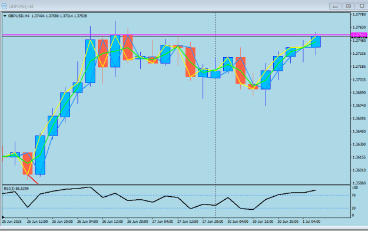Click the RSI scale value 100
368x231 pixels.
click(355, 188)
